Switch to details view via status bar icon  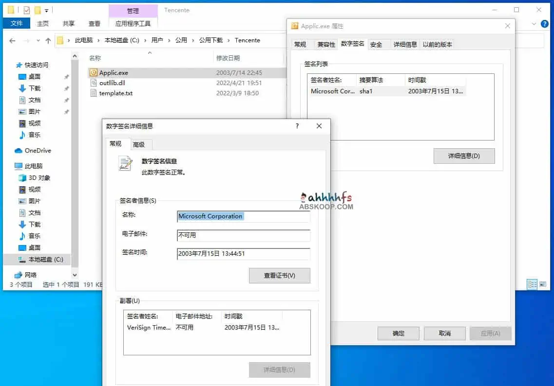(532, 284)
